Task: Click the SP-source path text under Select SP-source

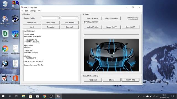Action: (x=91, y=22)
